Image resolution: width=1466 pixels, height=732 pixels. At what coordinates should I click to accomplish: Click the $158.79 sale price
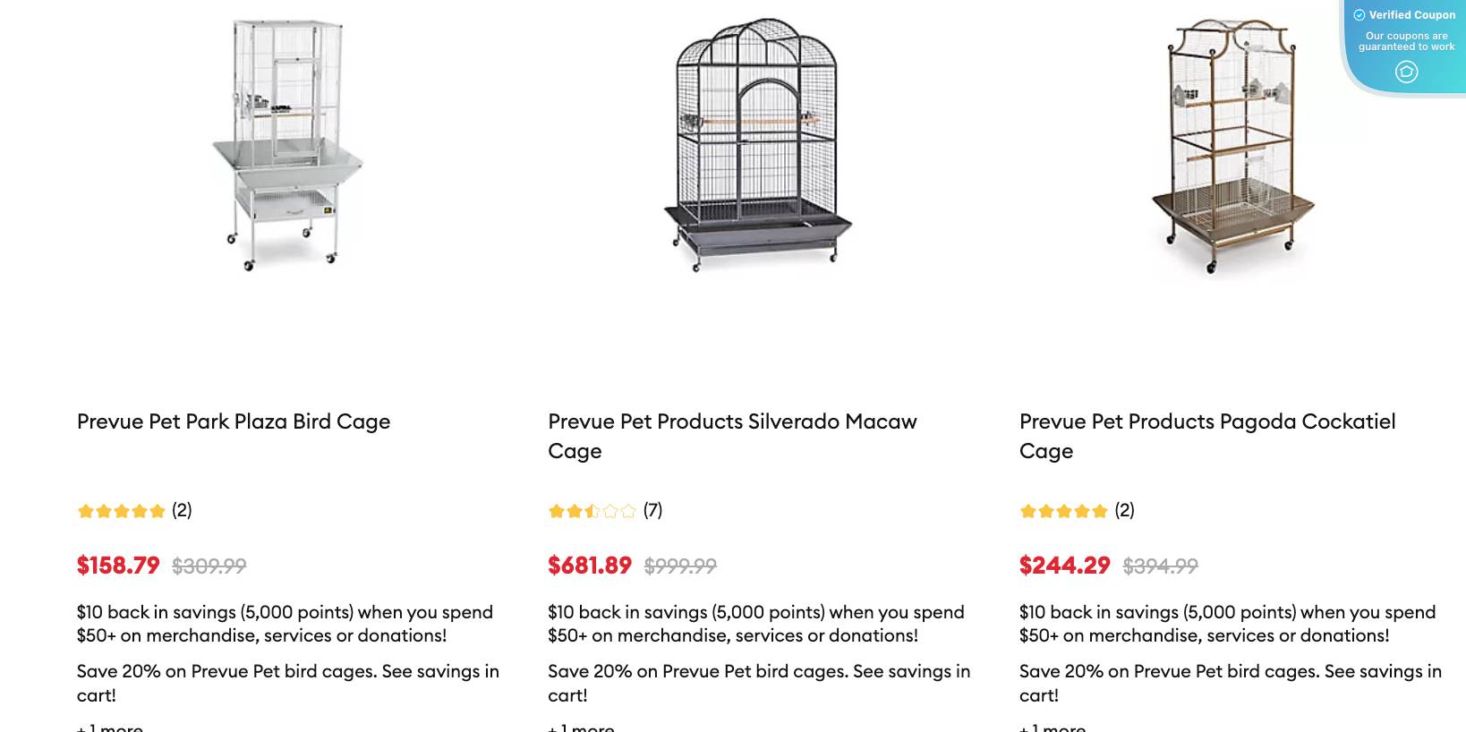click(x=118, y=566)
